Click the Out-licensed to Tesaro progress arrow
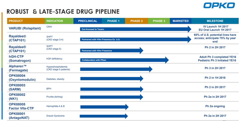 (x=136, y=29)
